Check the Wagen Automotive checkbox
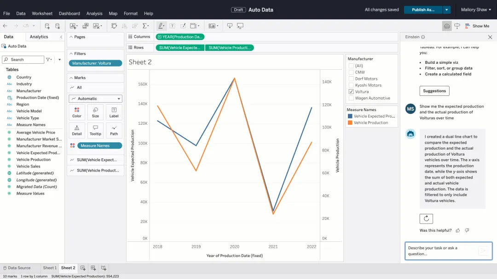The width and height of the screenshot is (497, 279). pos(351,98)
